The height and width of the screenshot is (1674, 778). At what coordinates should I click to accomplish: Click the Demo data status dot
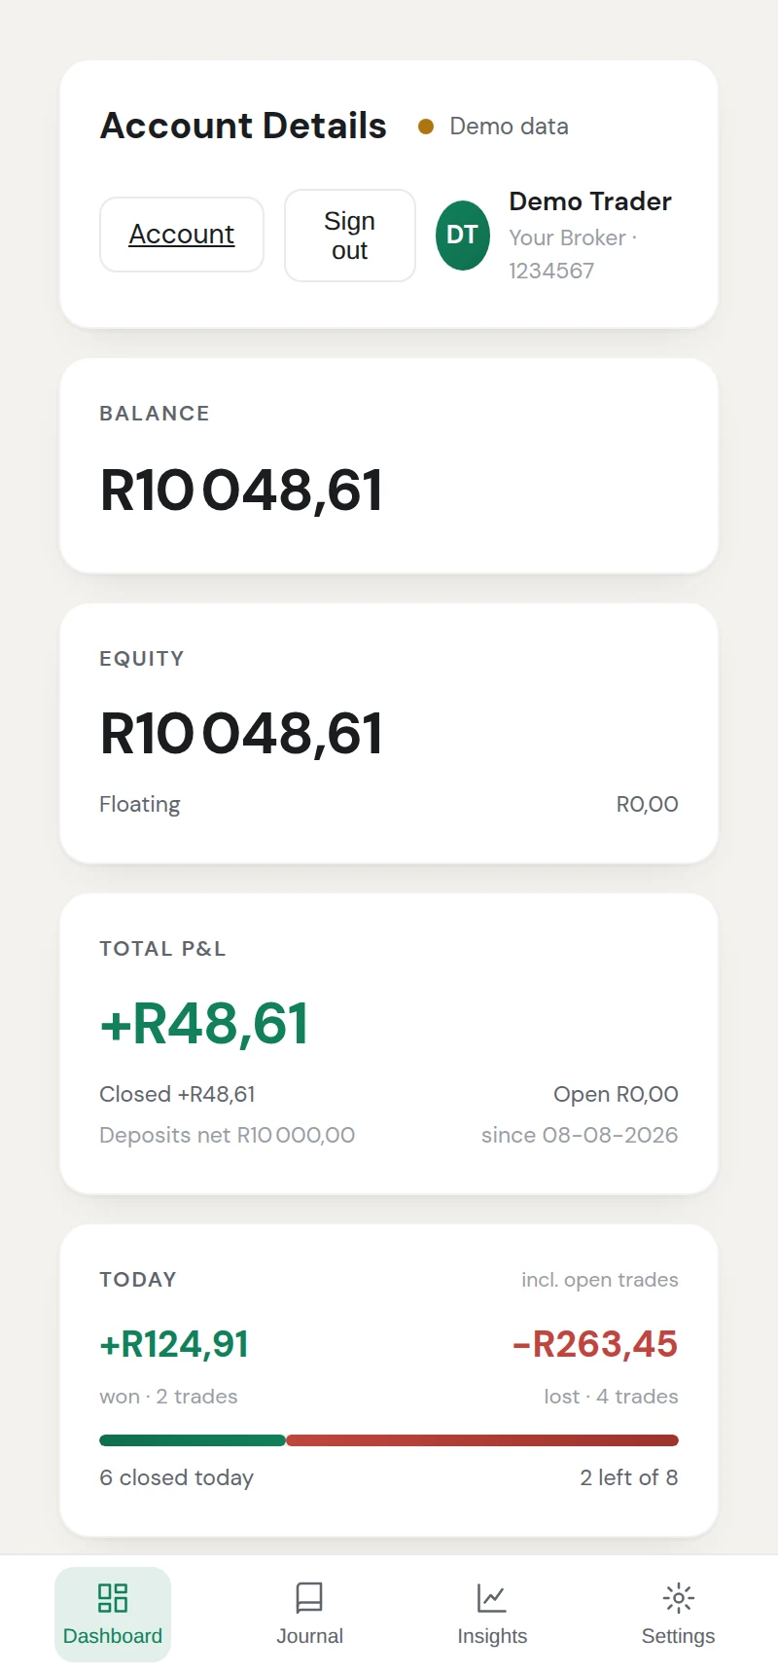pos(425,127)
